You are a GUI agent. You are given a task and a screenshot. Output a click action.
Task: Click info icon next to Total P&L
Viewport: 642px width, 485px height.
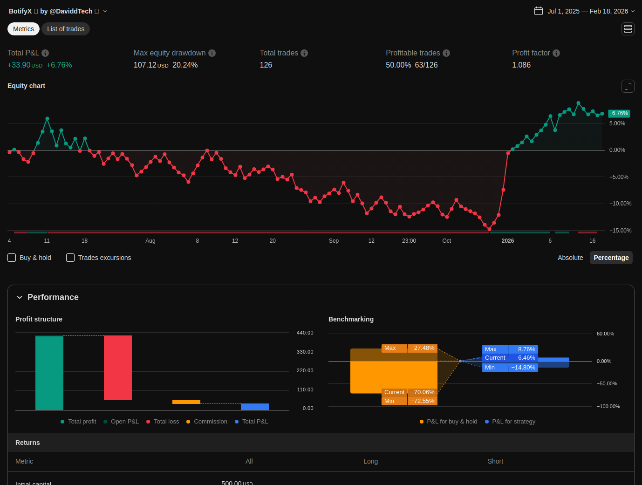[x=45, y=53]
